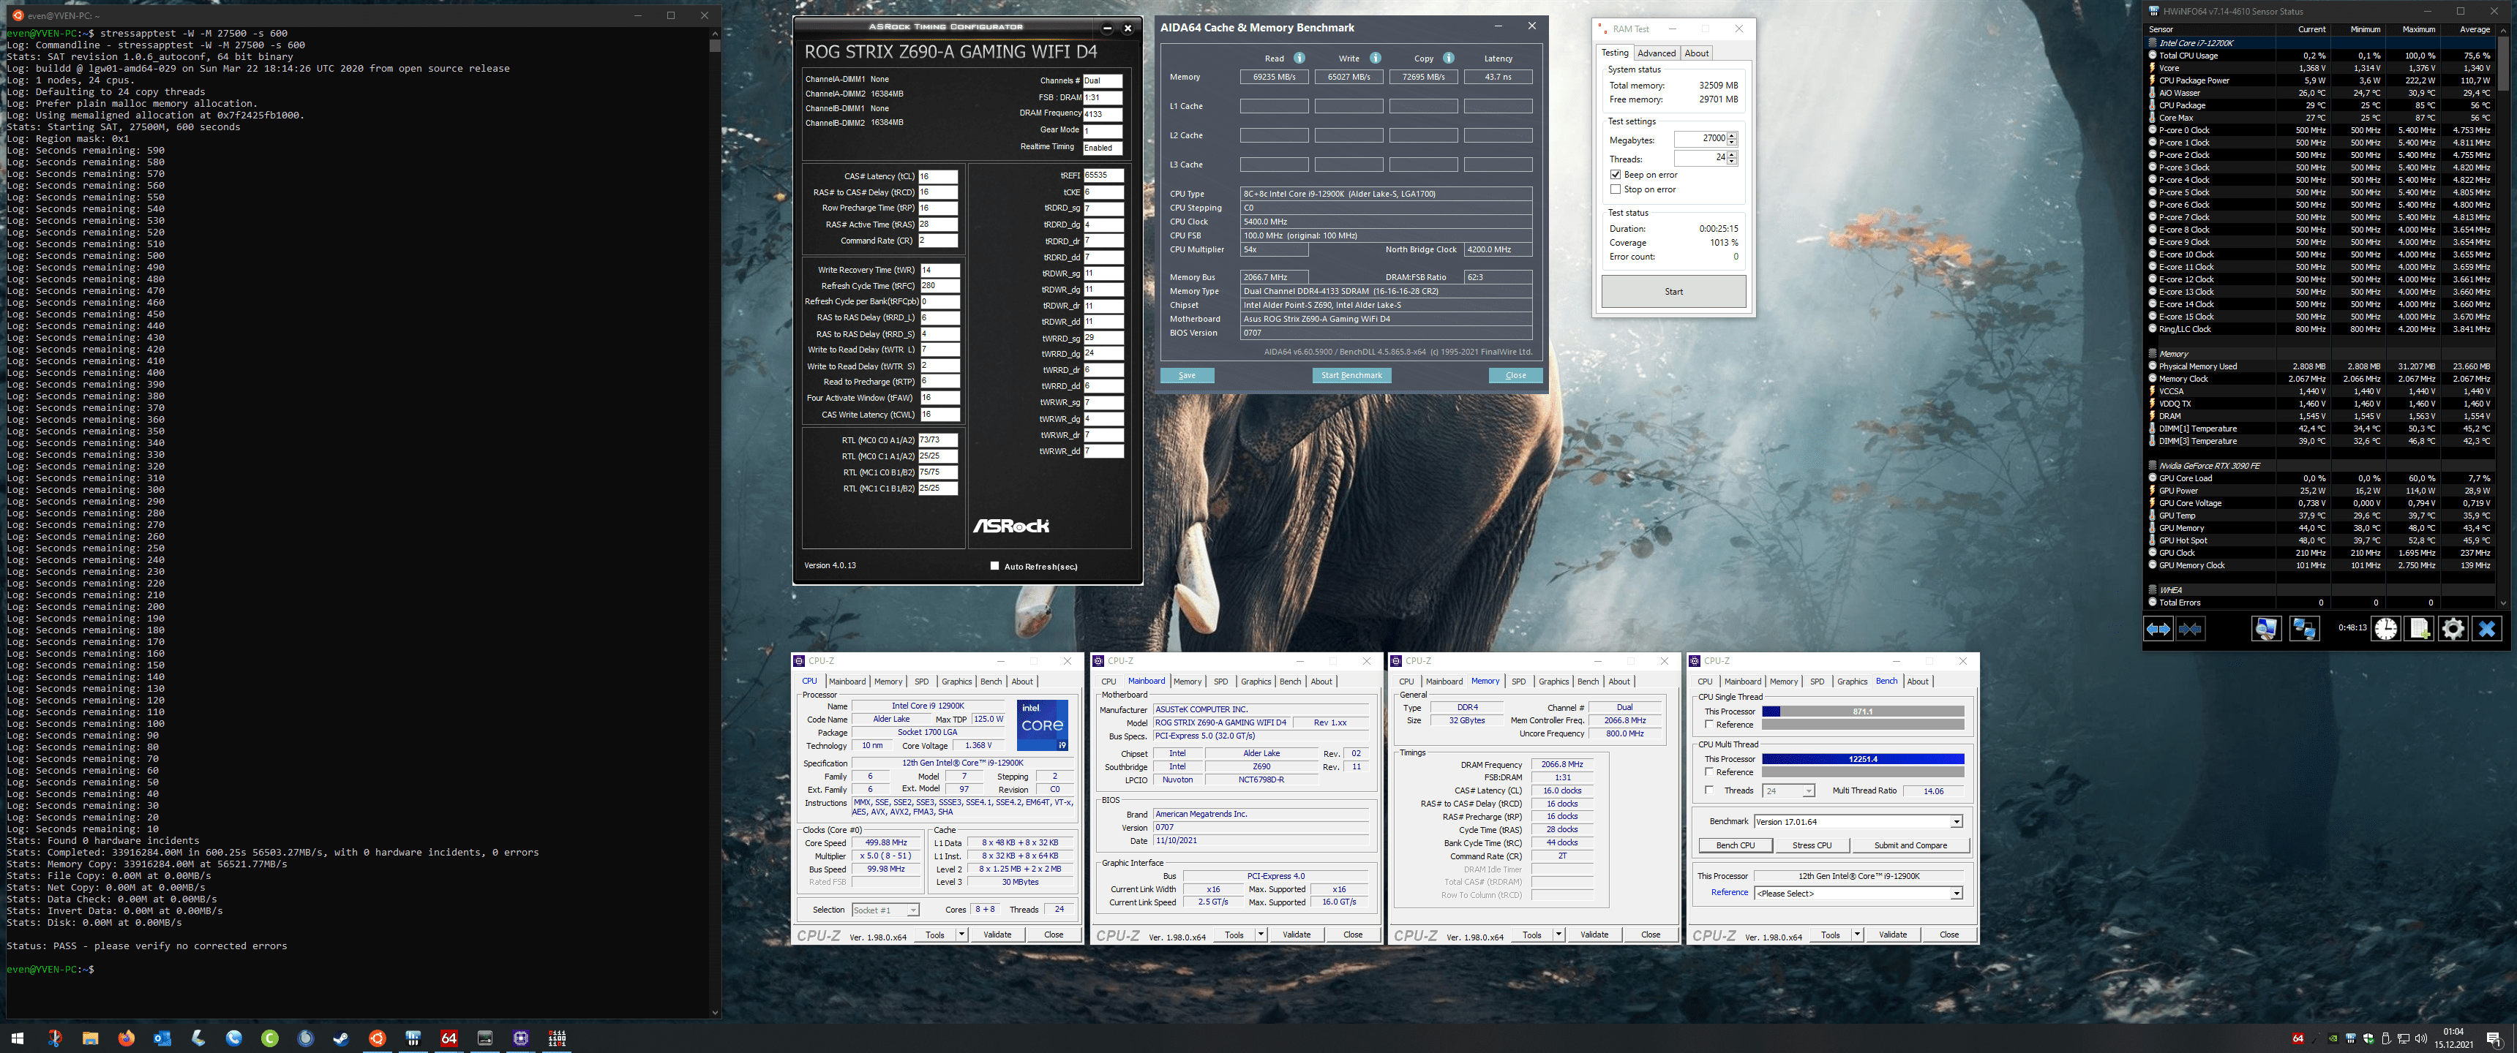Click Start button in RAM Test
The width and height of the screenshot is (2517, 1053).
tap(1673, 291)
